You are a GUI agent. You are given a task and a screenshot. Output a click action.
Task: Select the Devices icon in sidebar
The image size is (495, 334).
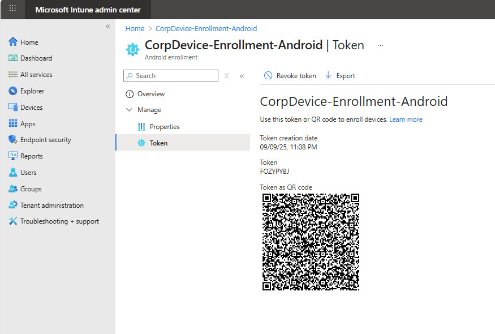13,108
